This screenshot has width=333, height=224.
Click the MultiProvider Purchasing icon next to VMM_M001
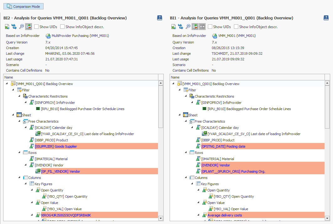[49, 36]
